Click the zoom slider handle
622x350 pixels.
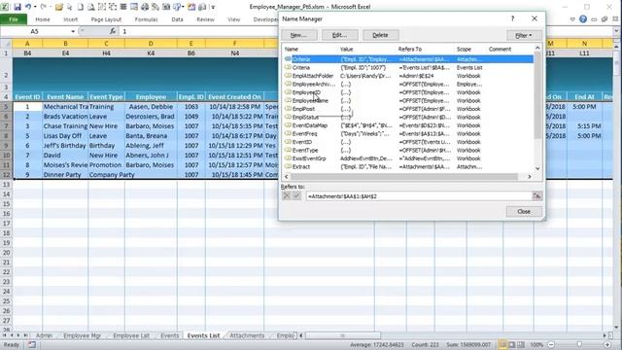[579, 345]
